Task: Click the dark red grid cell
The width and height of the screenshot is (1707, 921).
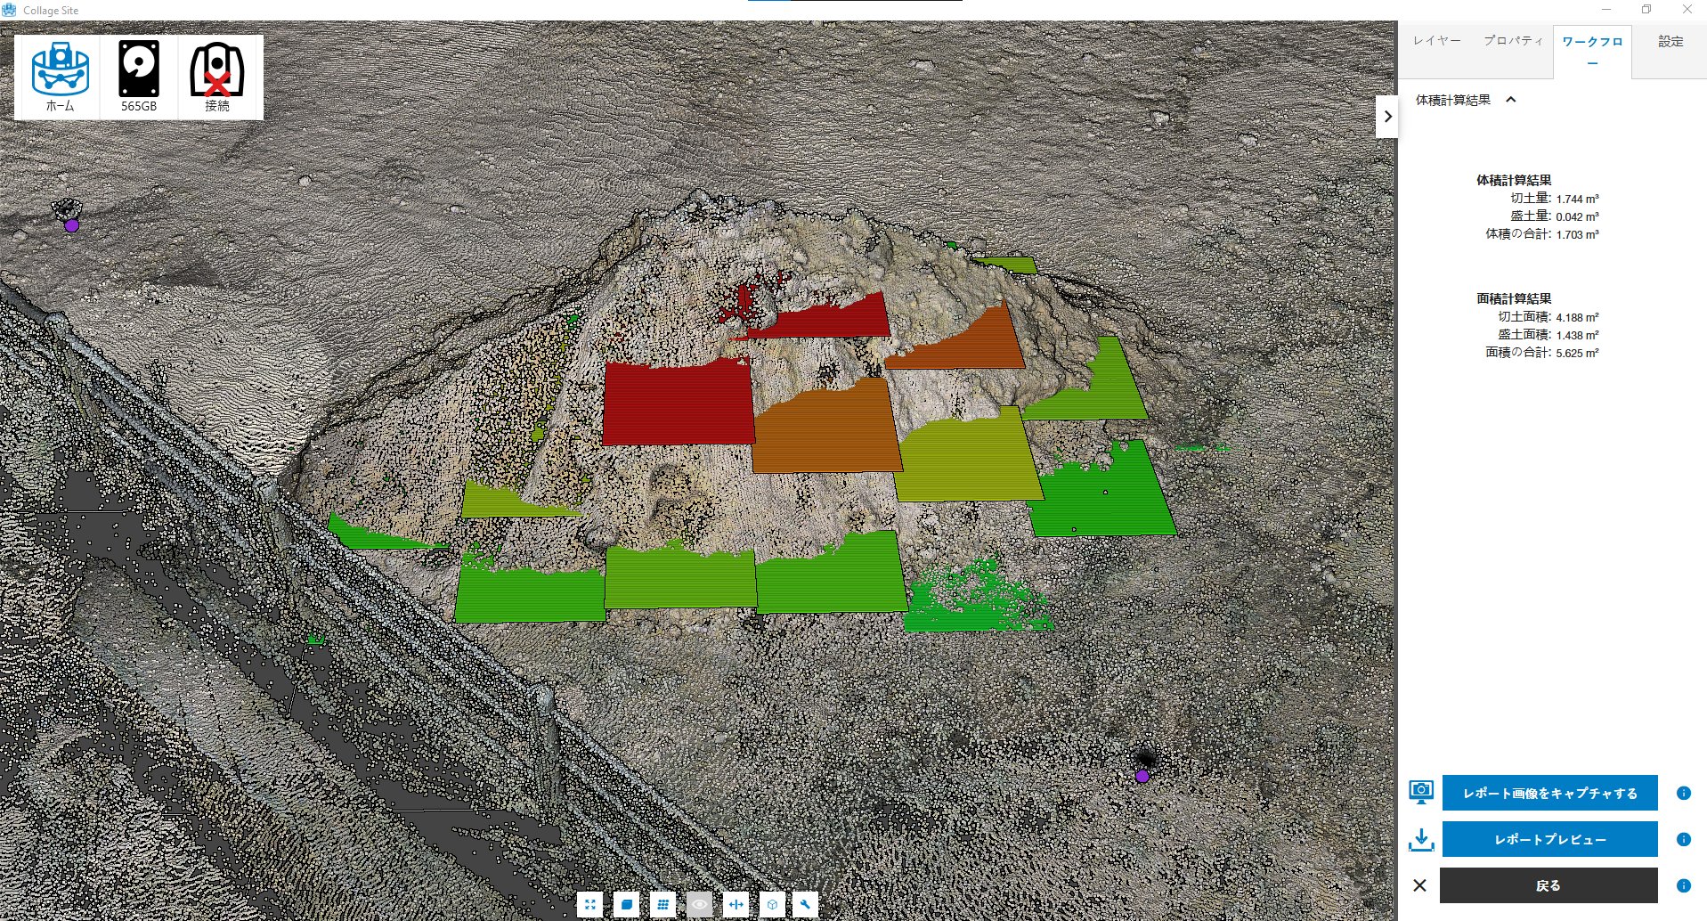Action: click(x=679, y=403)
